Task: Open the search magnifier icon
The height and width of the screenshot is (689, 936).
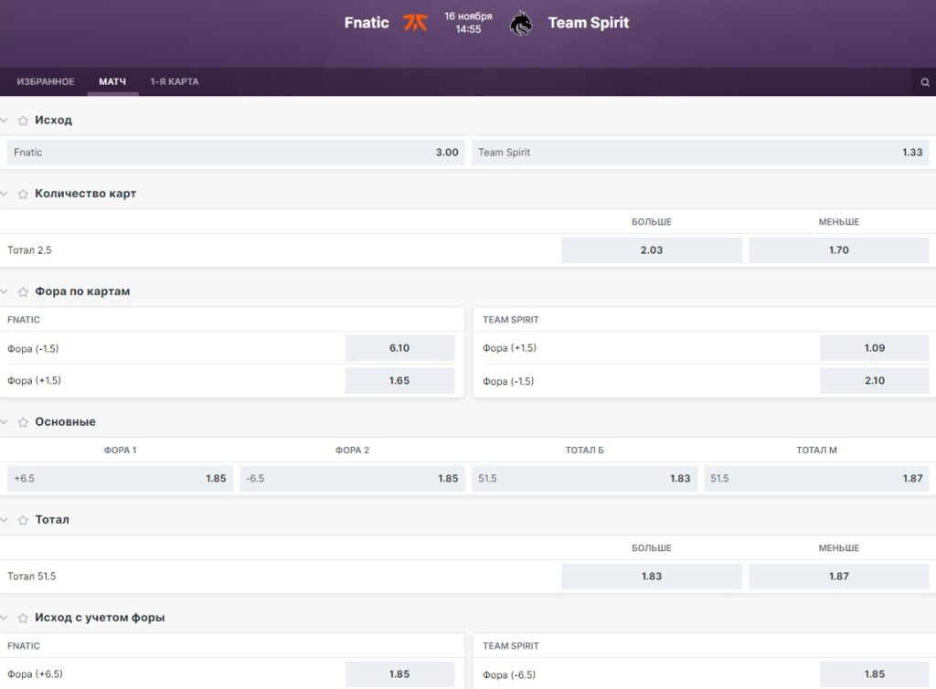Action: [x=925, y=82]
